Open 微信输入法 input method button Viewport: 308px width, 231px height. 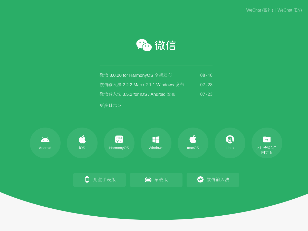213,180
